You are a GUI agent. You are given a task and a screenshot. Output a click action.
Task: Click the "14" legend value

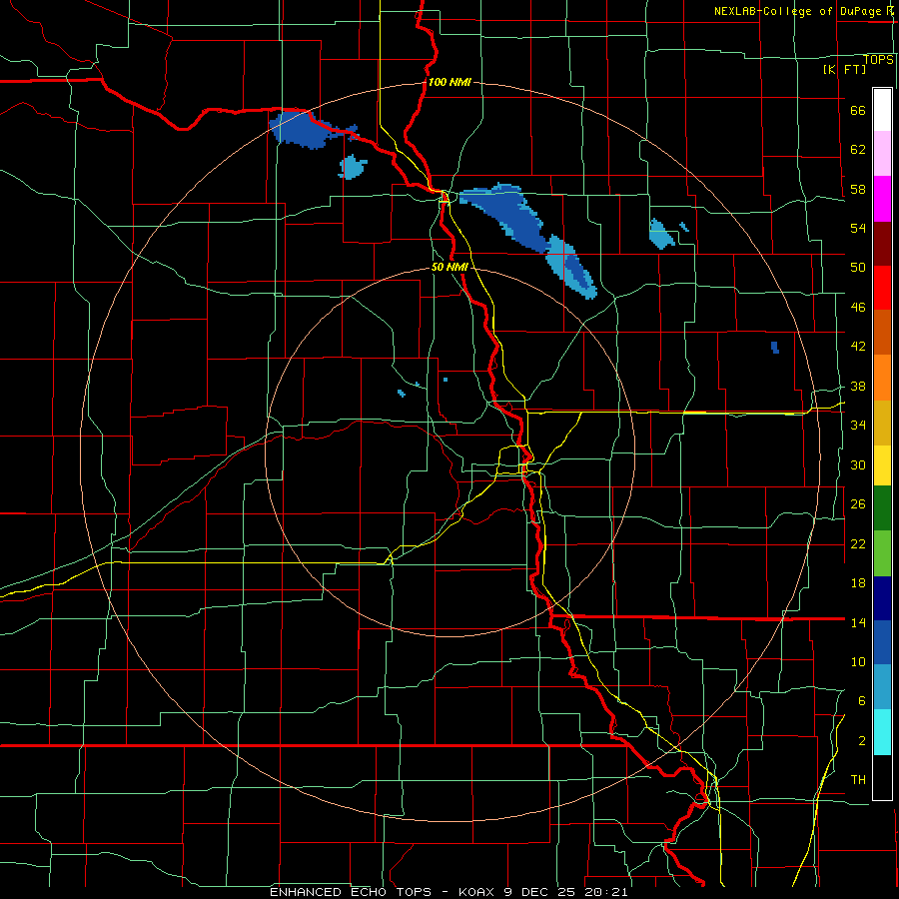pyautogui.click(x=858, y=622)
